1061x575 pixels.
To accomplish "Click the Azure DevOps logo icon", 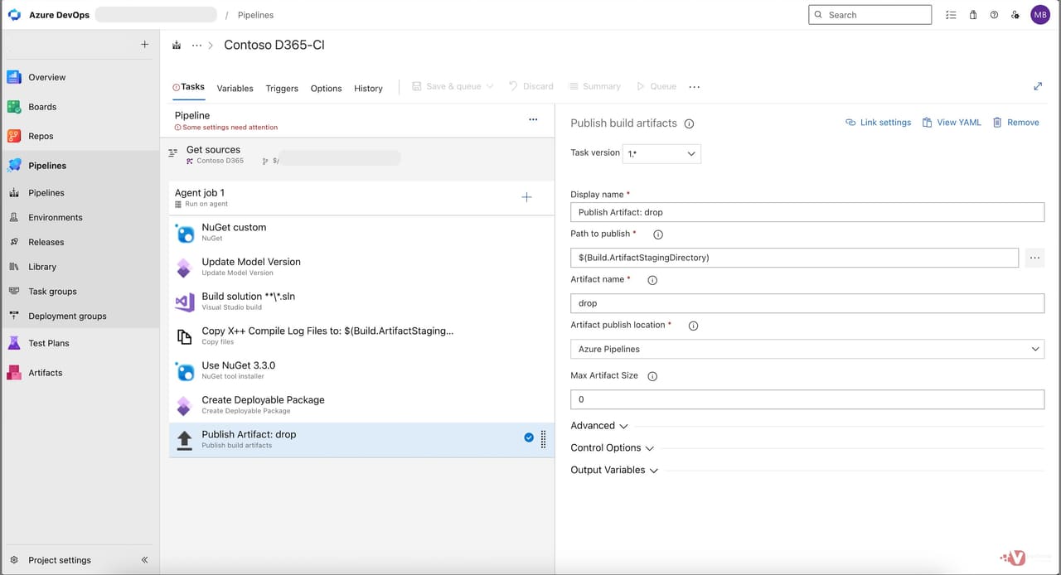I will [14, 15].
